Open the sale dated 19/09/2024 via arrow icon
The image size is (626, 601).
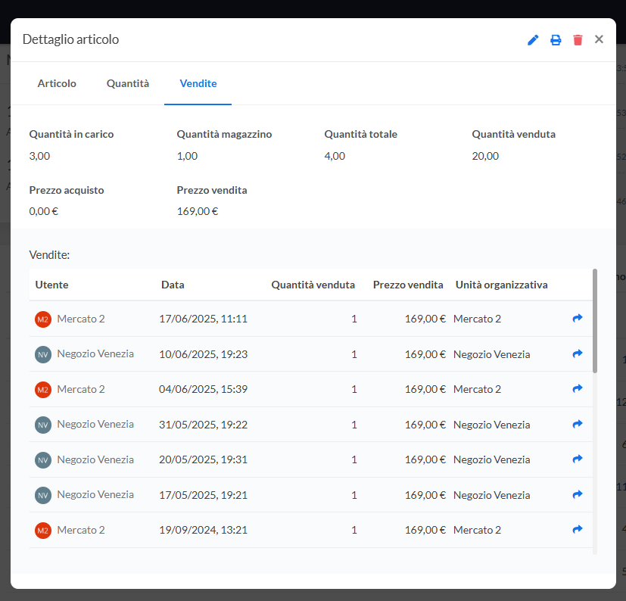(x=578, y=530)
